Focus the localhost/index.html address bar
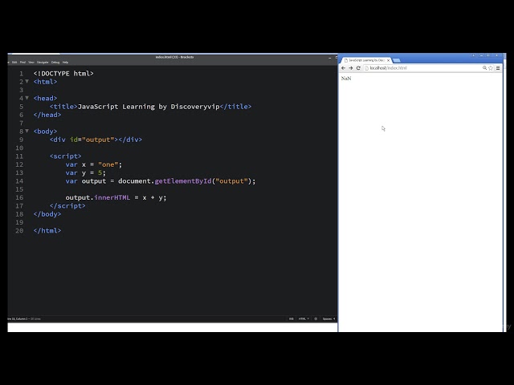This screenshot has height=385, width=514. tap(422, 68)
